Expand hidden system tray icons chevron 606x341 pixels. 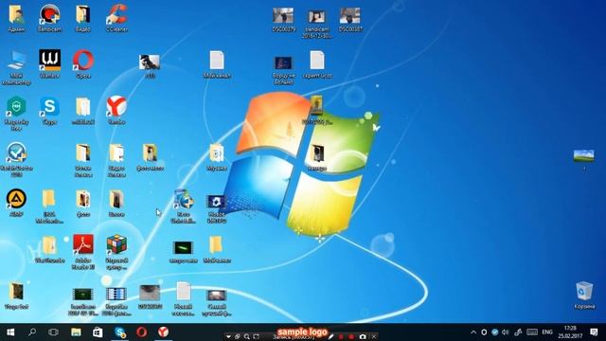coord(473,332)
